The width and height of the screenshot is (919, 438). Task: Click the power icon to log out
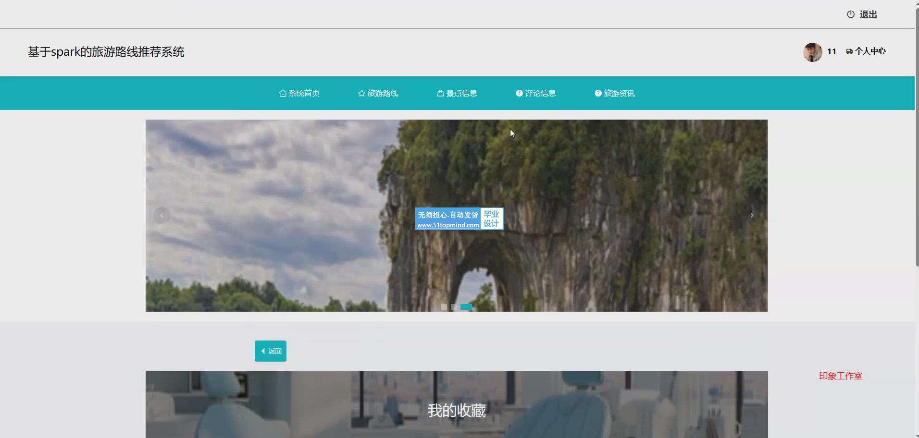850,14
